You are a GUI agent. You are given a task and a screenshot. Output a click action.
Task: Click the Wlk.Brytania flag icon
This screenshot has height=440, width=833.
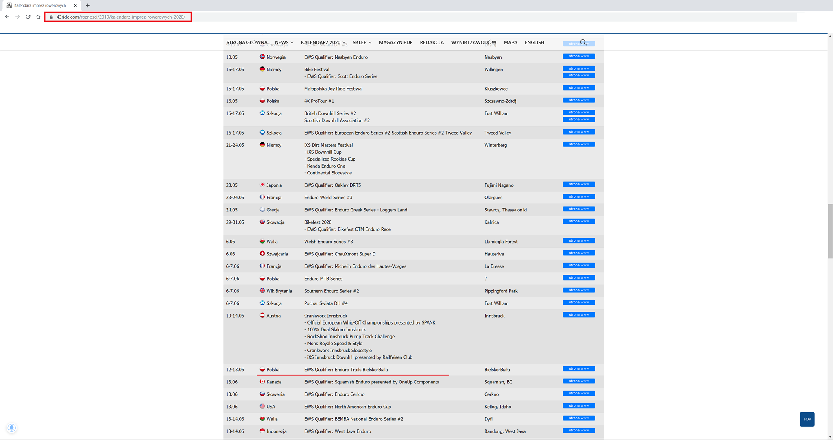pyautogui.click(x=262, y=290)
